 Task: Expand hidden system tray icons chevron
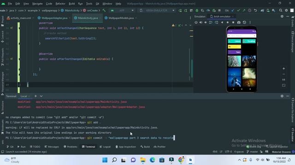[x=239, y=160]
